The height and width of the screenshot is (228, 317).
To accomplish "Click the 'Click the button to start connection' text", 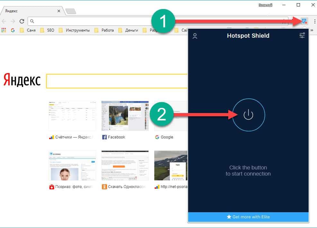I will (248, 171).
